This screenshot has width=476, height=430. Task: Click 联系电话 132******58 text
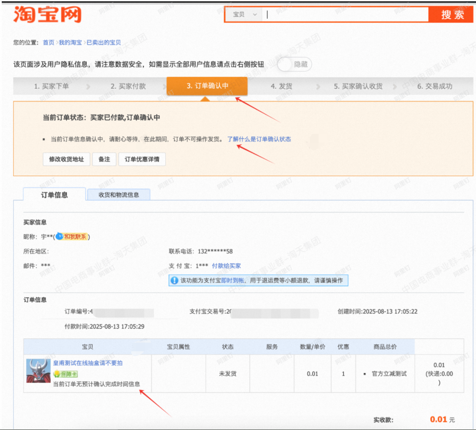(x=201, y=251)
